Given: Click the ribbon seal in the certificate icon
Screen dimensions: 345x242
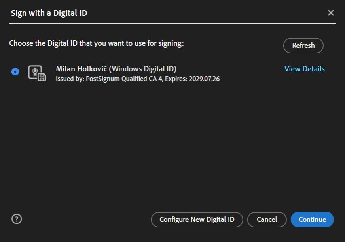Looking at the screenshot, I should tap(35, 71).
